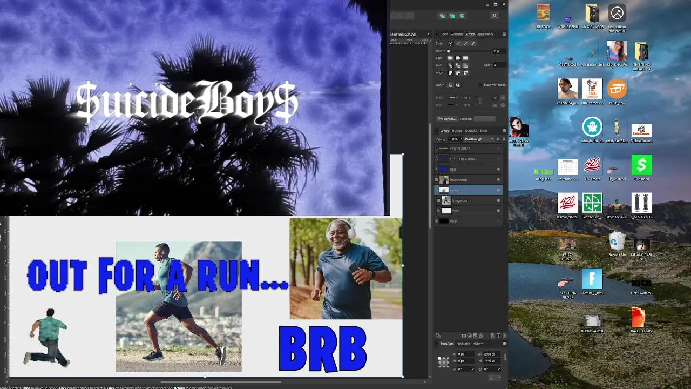The height and width of the screenshot is (389, 691).
Task: Choose the mitre join option
Action: (x=466, y=65)
